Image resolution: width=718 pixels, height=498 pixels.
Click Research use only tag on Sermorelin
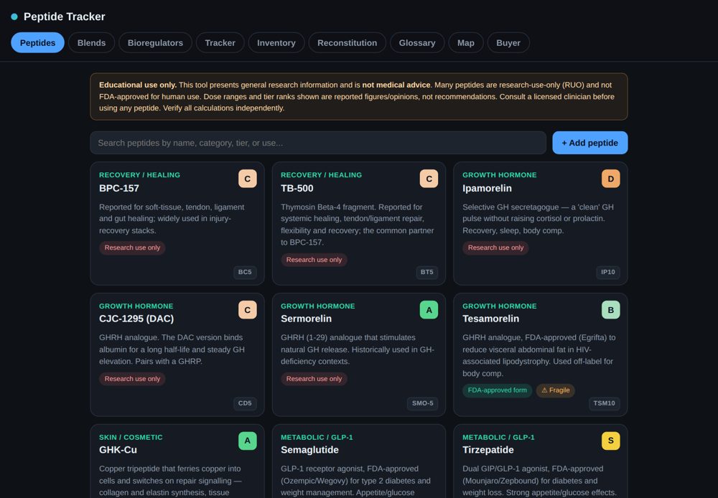(x=314, y=379)
